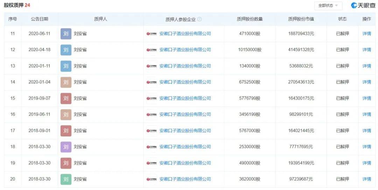View 详情 for the 2019-09-07 pledge

tap(366, 98)
